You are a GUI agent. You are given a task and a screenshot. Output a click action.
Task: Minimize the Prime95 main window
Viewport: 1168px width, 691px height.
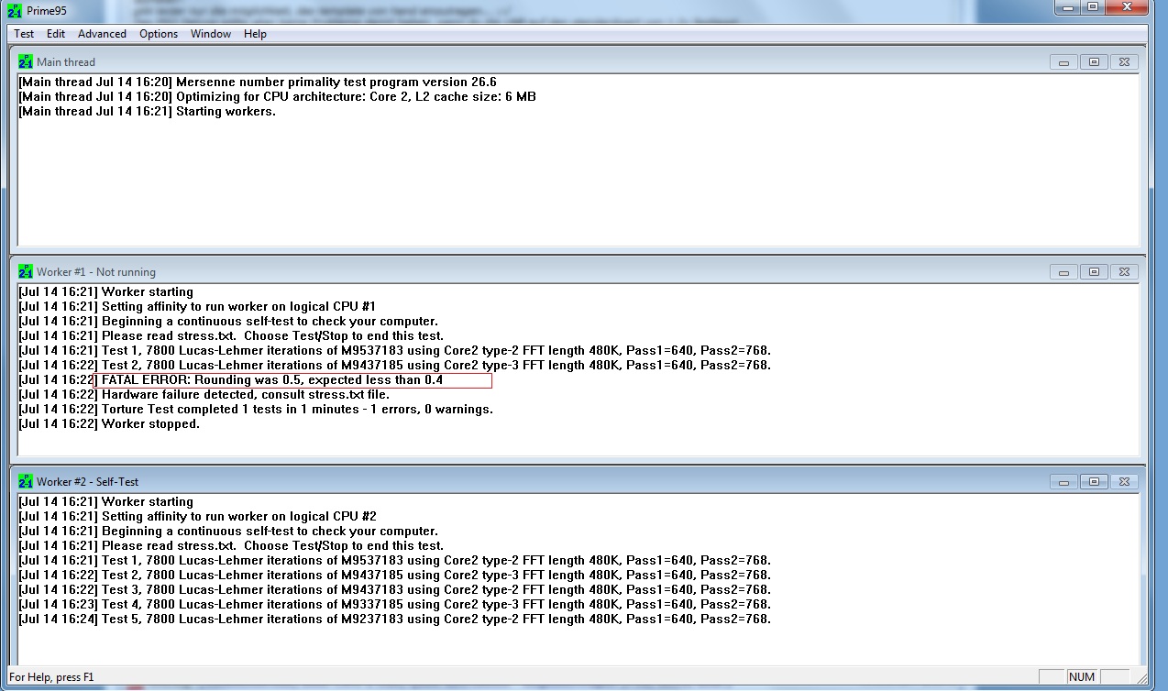pyautogui.click(x=1067, y=7)
